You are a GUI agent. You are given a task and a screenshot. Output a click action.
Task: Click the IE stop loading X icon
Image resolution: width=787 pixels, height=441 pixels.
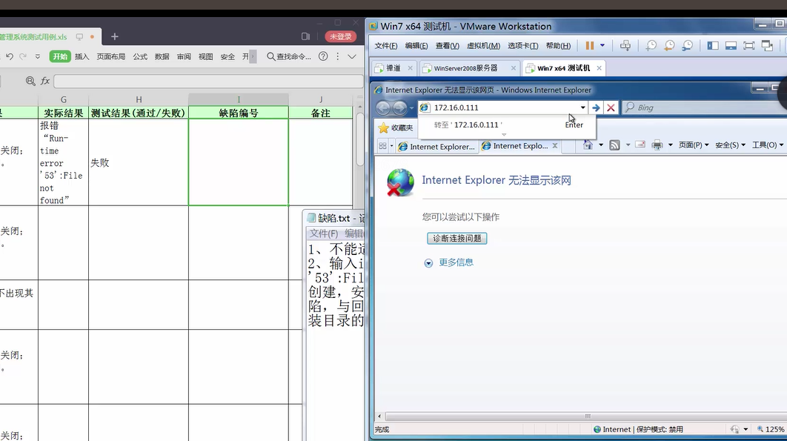(611, 107)
